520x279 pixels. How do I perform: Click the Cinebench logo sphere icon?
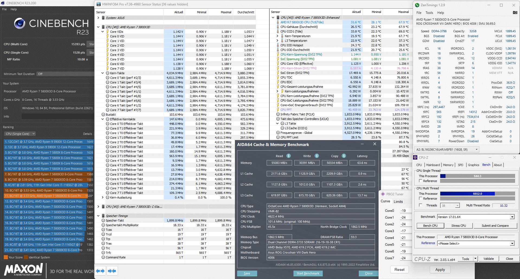(x=20, y=24)
